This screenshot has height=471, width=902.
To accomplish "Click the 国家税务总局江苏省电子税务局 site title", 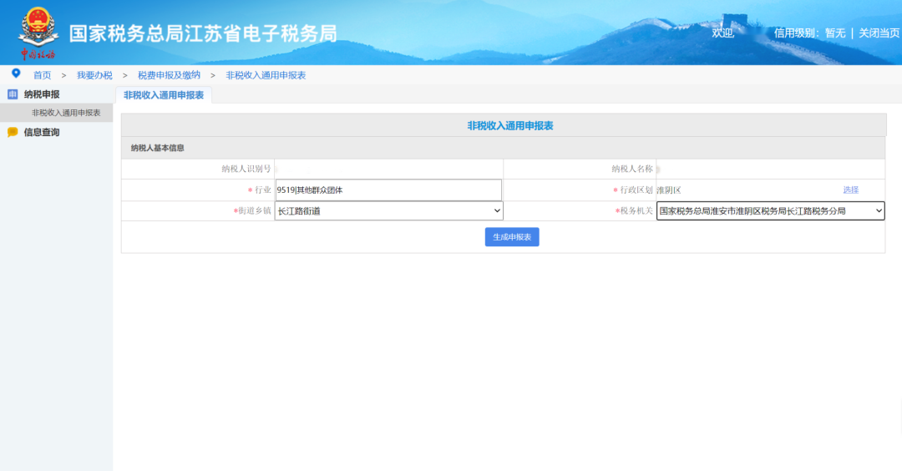I will tap(203, 33).
